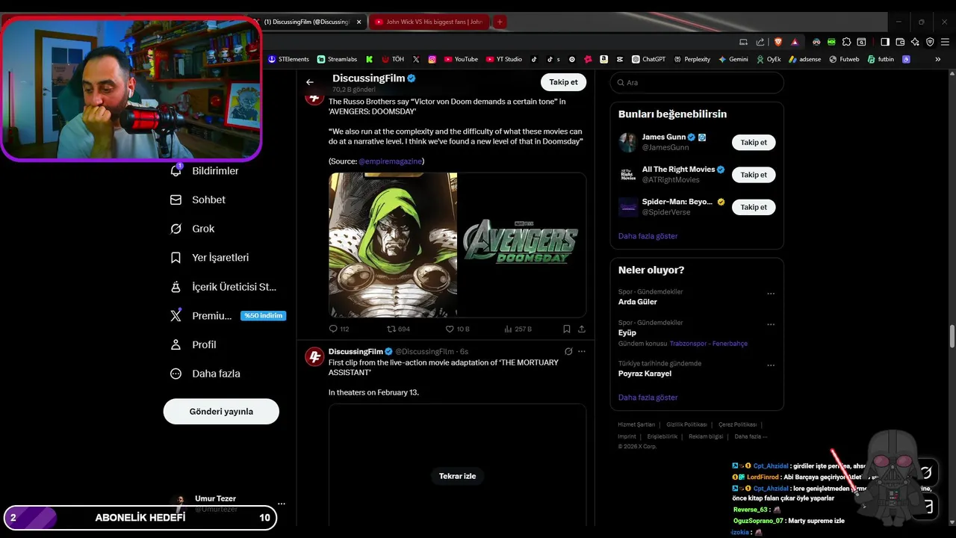Follow James Gunn with Takip et
956x538 pixels.
click(754, 142)
